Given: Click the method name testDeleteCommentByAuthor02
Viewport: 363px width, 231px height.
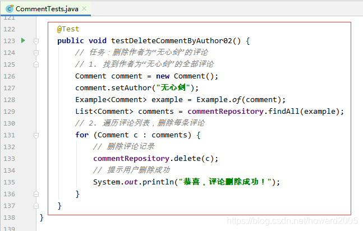Looking at the screenshot, I should click(172, 41).
